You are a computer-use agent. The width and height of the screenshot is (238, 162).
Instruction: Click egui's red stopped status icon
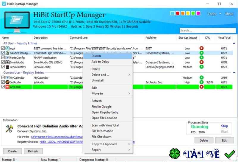point(201,48)
